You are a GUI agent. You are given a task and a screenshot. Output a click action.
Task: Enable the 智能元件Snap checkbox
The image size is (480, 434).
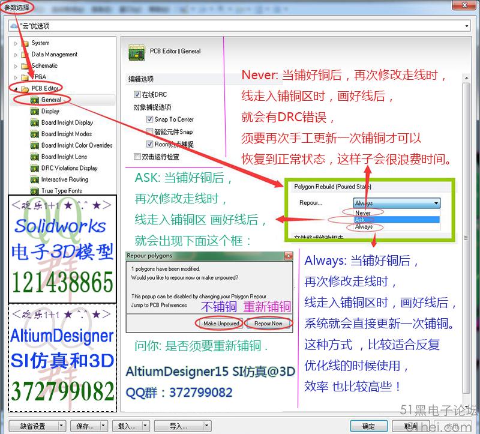[x=149, y=131]
